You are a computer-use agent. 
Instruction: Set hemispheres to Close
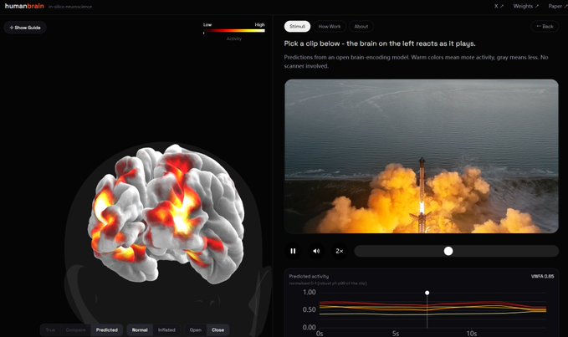tap(217, 329)
